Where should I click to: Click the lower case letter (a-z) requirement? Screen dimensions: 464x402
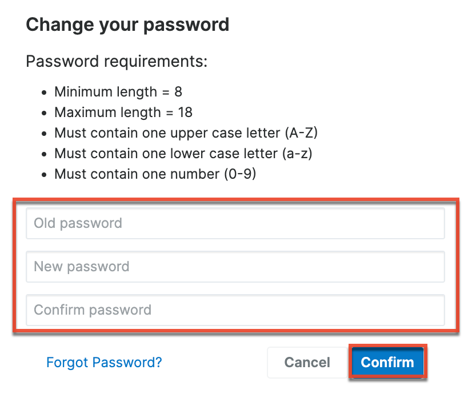[183, 153]
